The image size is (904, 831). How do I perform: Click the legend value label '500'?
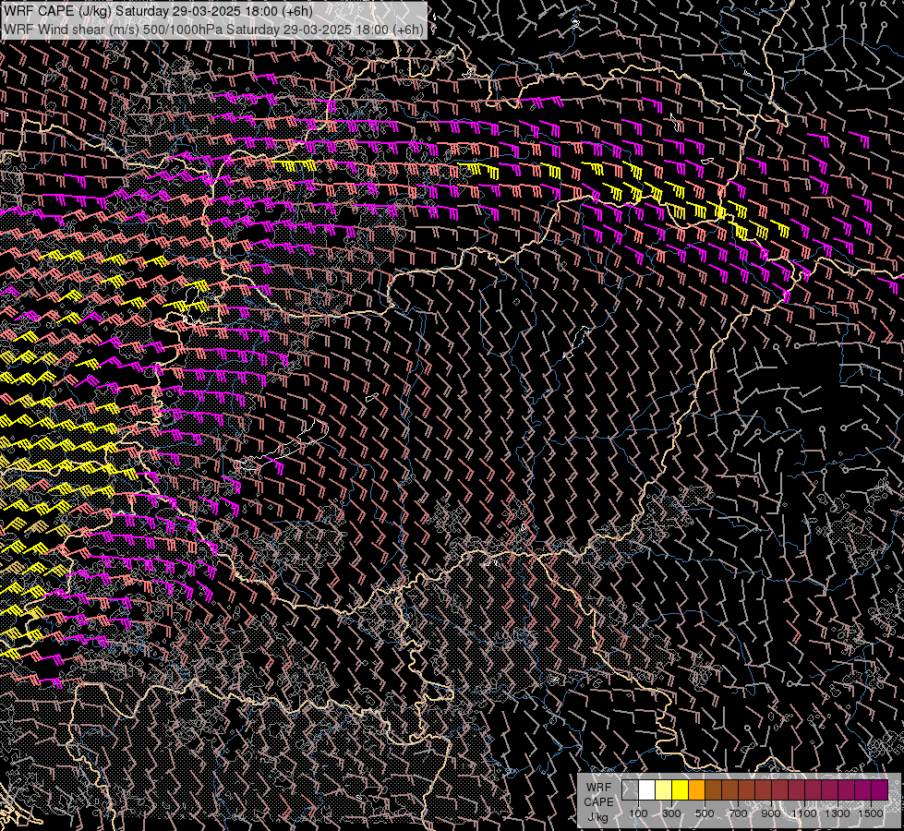tap(705, 813)
